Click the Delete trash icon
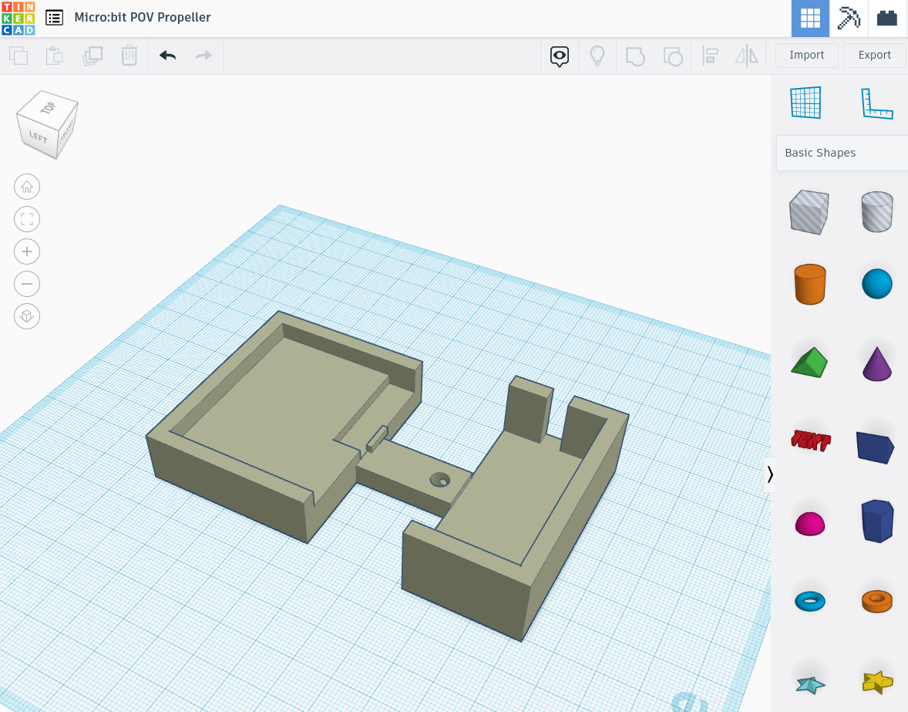The height and width of the screenshot is (712, 908). click(129, 56)
